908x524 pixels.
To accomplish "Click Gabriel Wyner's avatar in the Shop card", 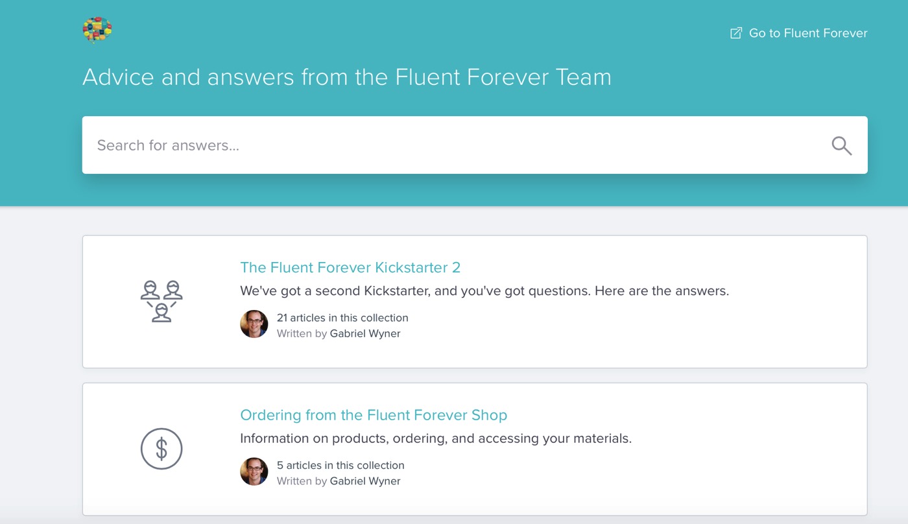I will pos(254,471).
